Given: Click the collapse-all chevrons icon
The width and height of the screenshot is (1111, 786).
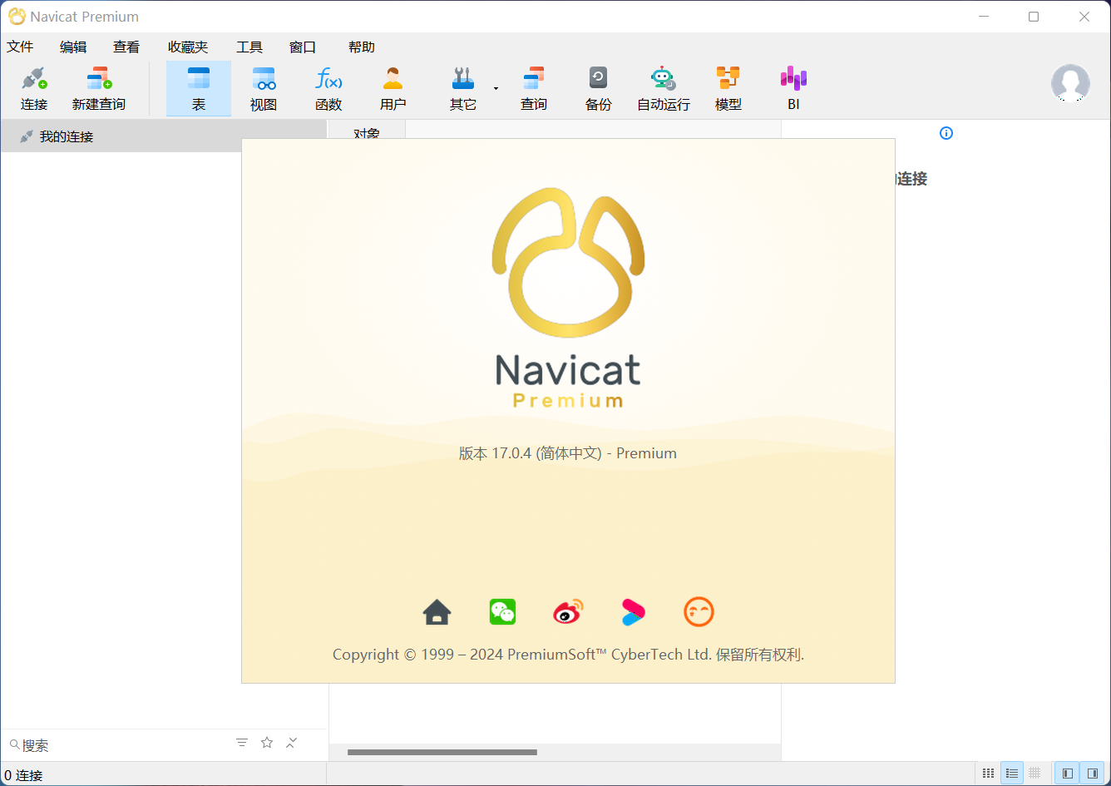Looking at the screenshot, I should pos(292,743).
